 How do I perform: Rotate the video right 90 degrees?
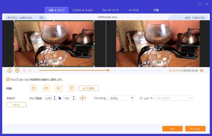[46, 88]
